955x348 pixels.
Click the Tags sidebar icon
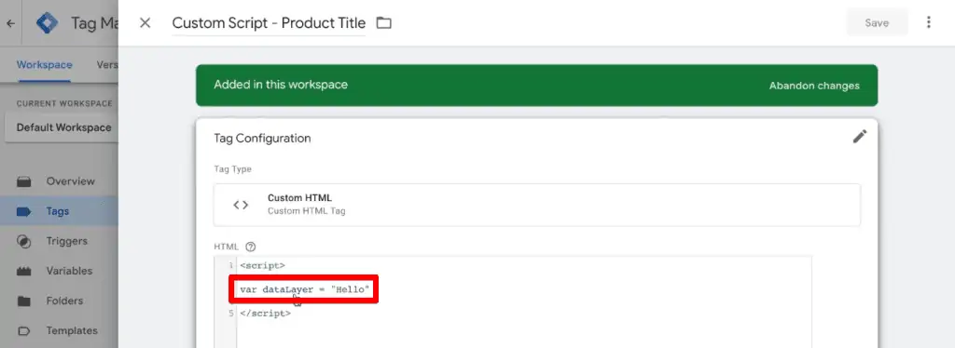pos(23,211)
